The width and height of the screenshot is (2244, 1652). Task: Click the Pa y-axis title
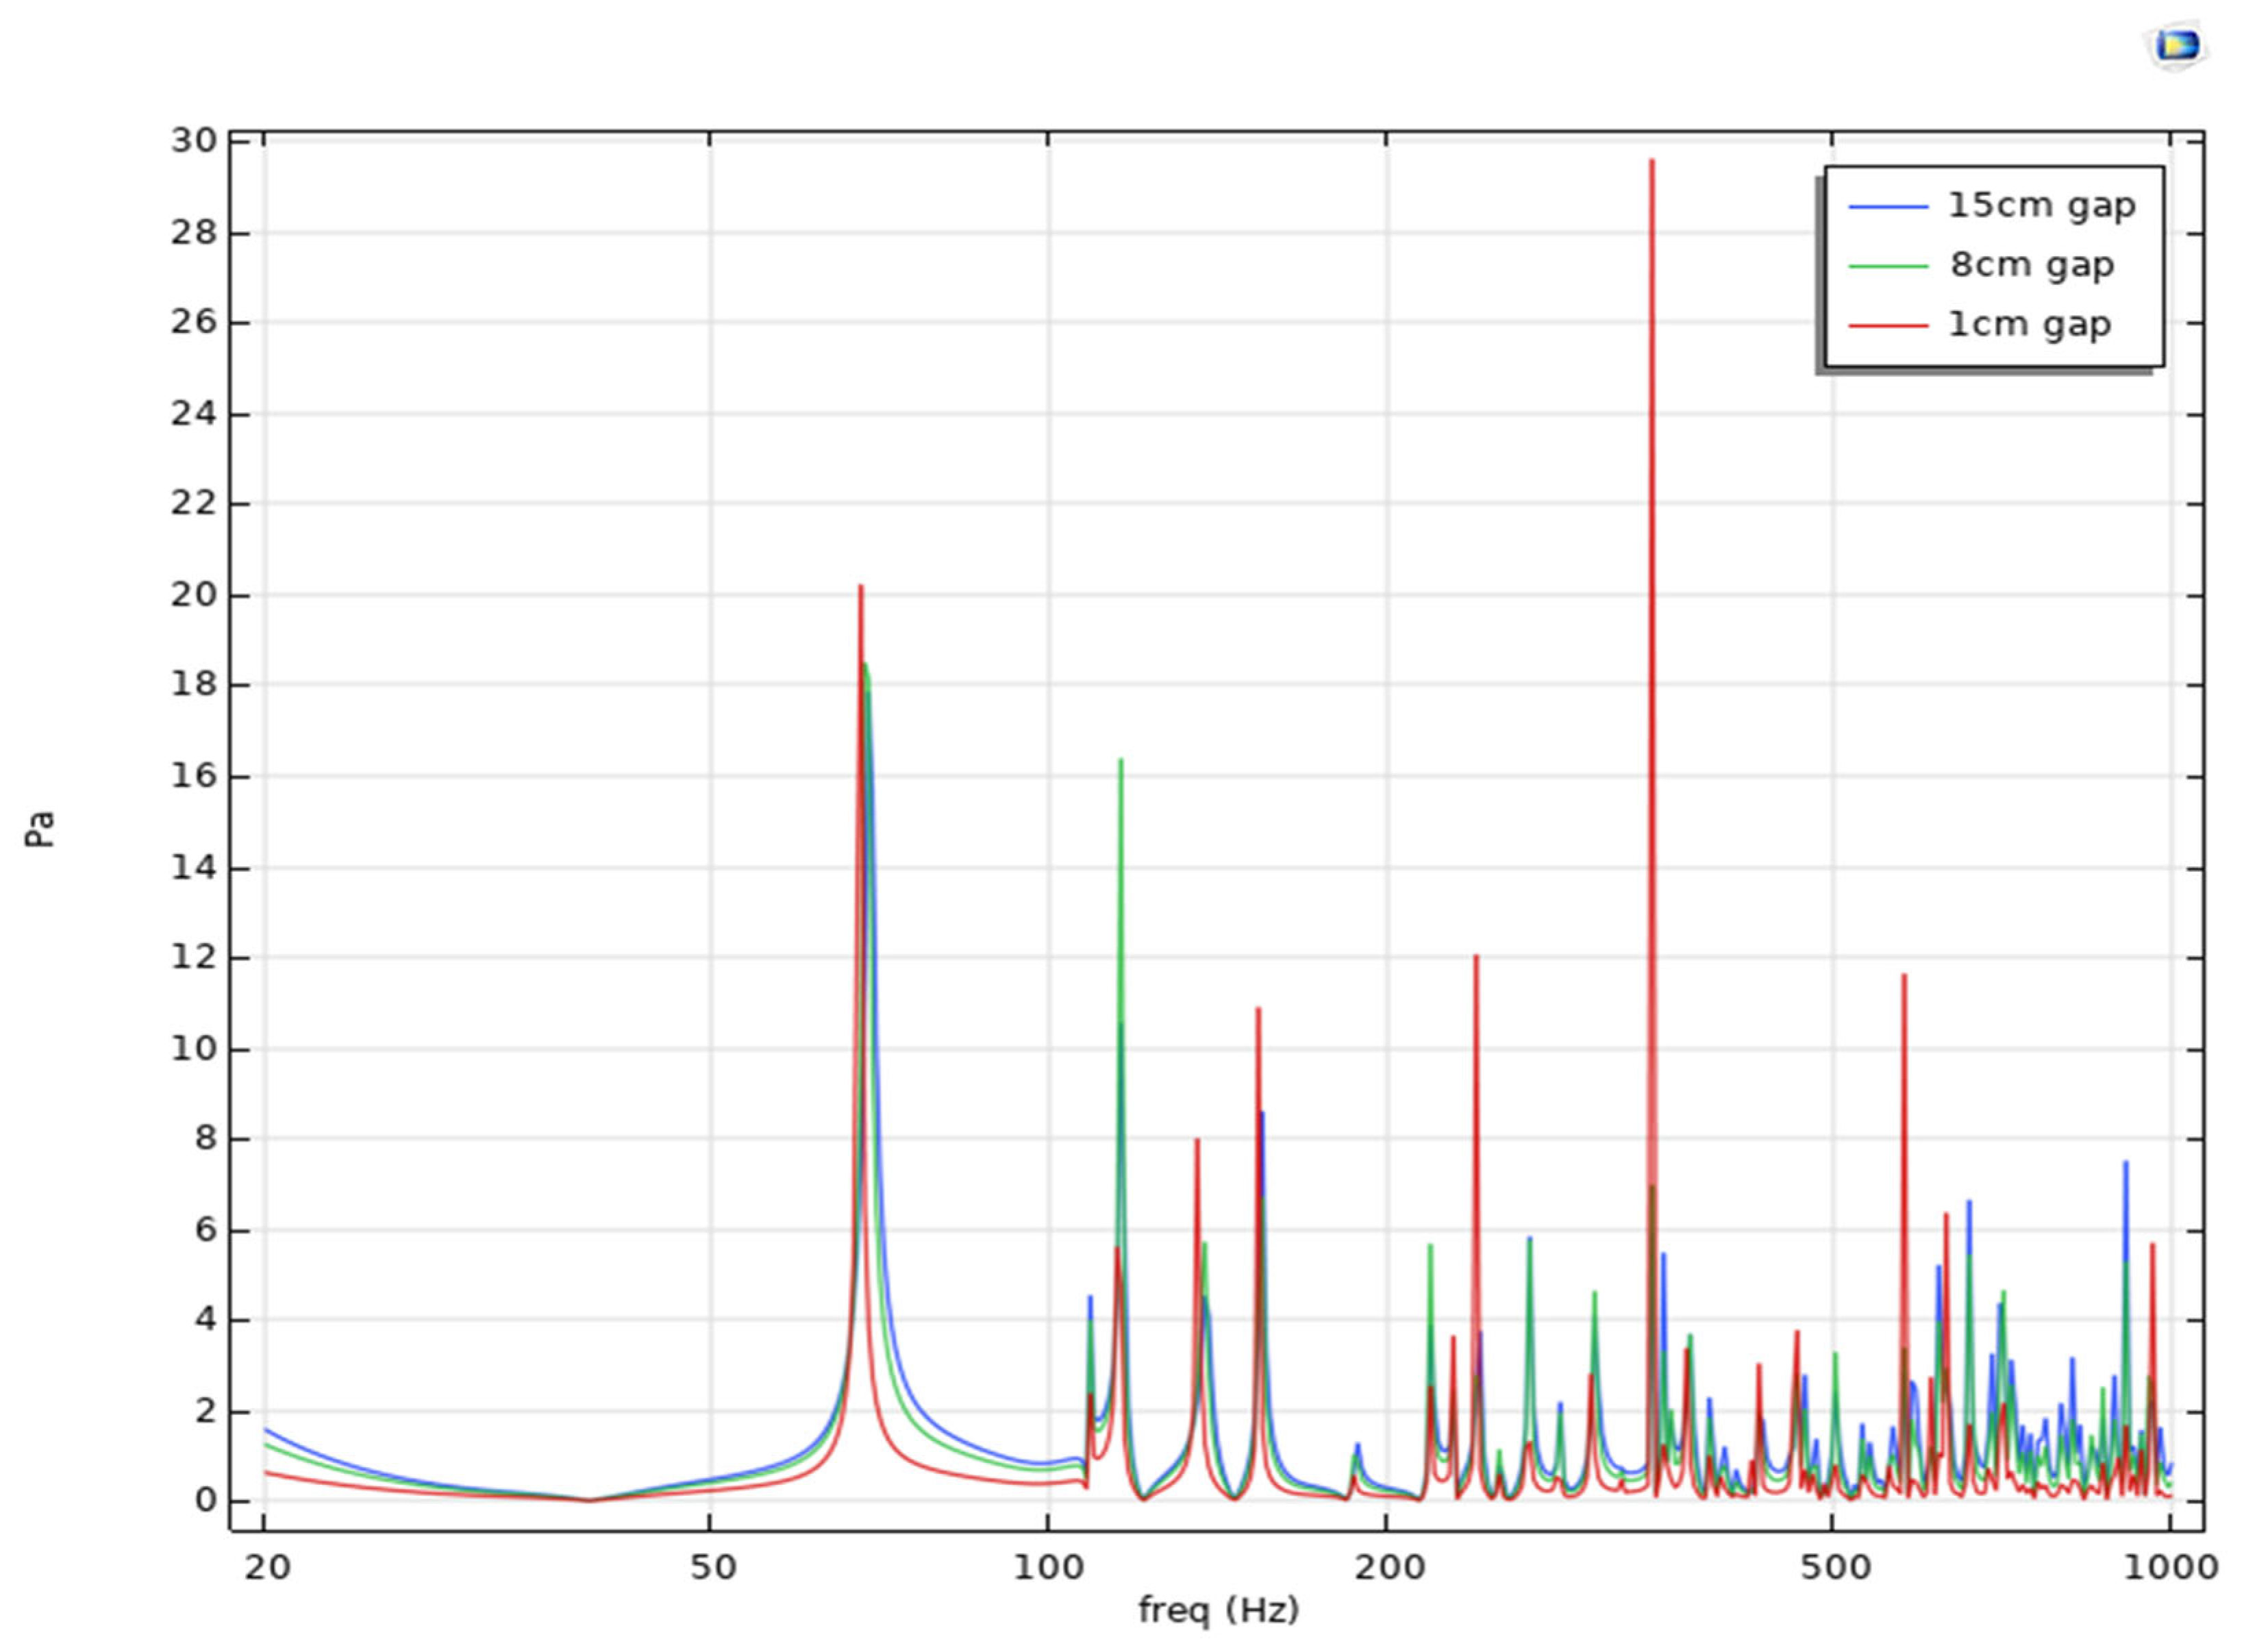40,829
